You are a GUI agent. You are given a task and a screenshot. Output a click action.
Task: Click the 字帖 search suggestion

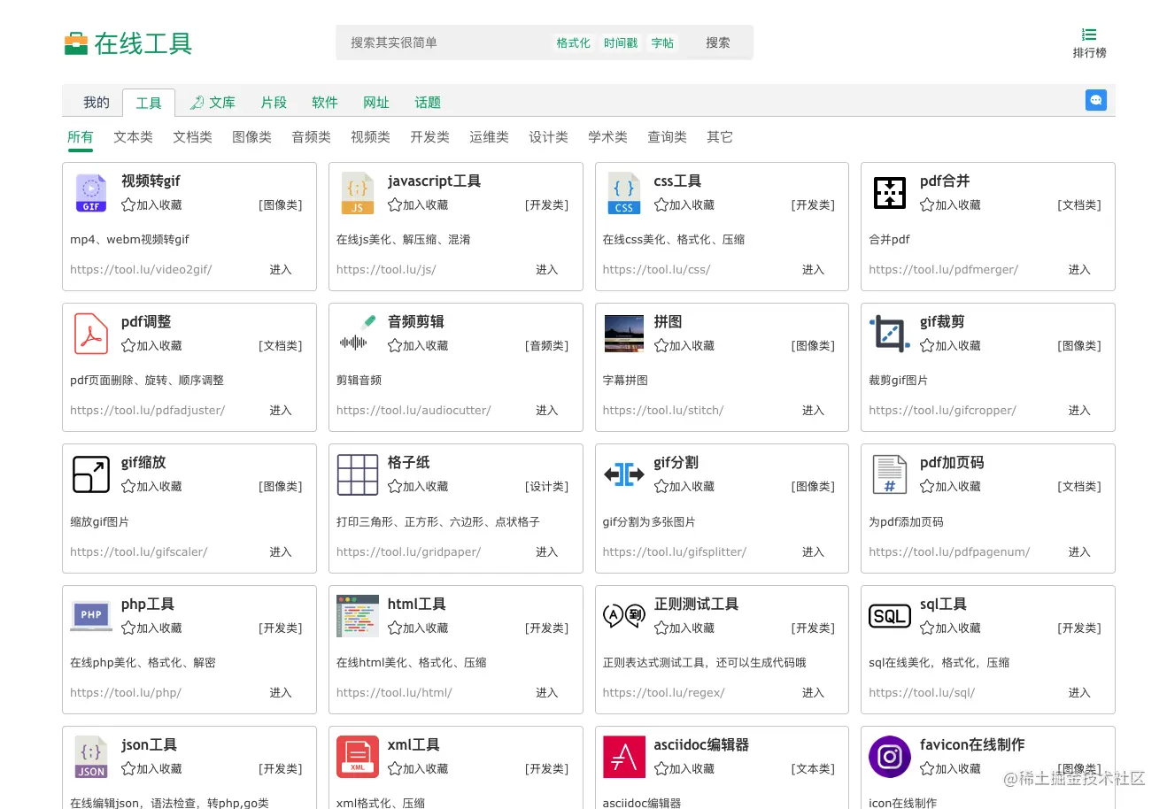(662, 43)
